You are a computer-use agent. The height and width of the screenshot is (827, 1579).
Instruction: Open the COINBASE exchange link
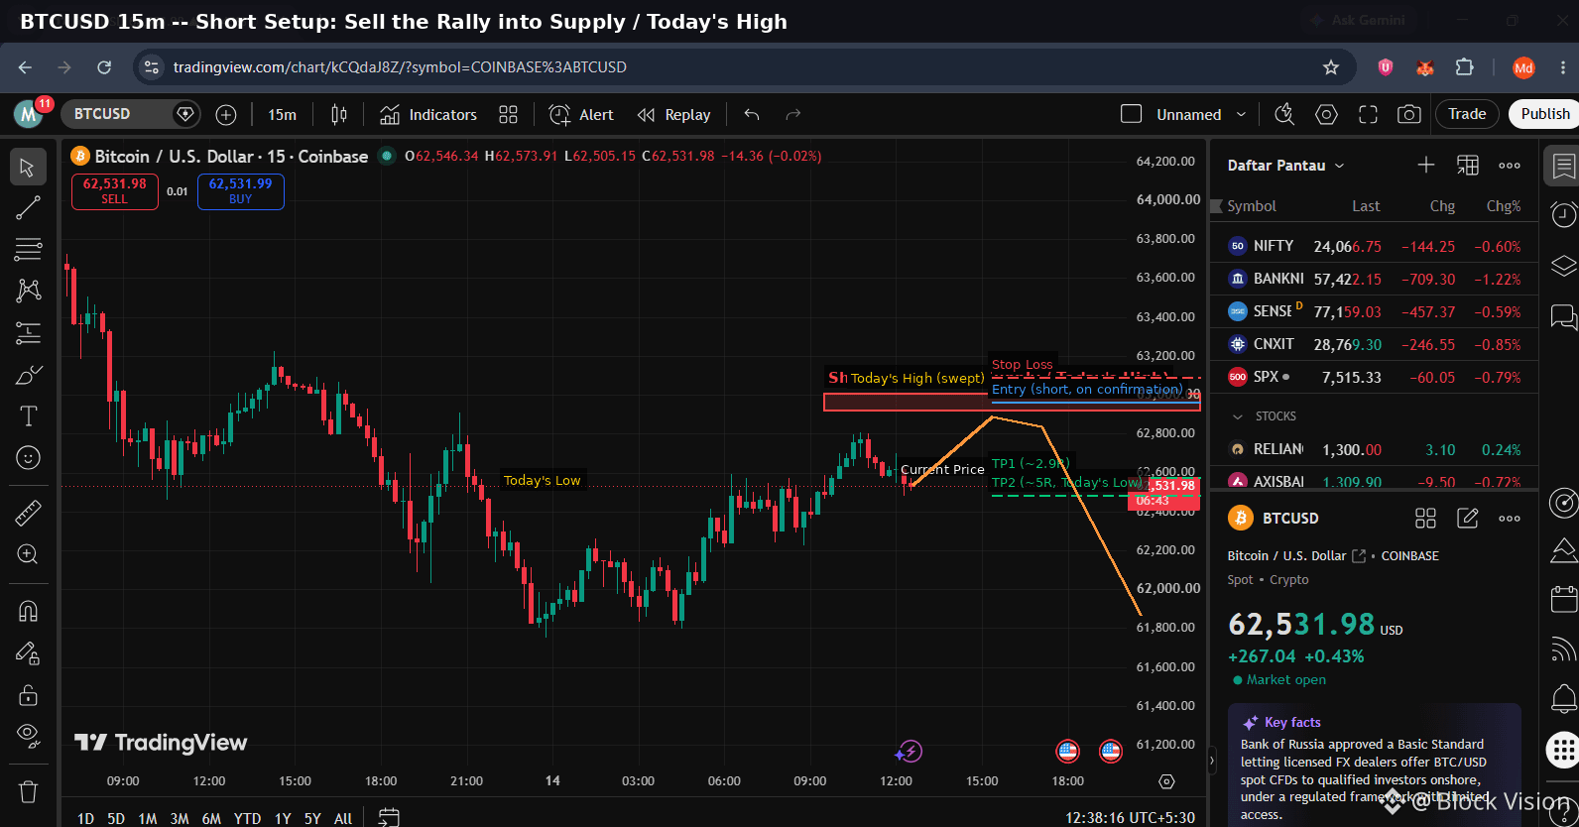tap(1409, 556)
